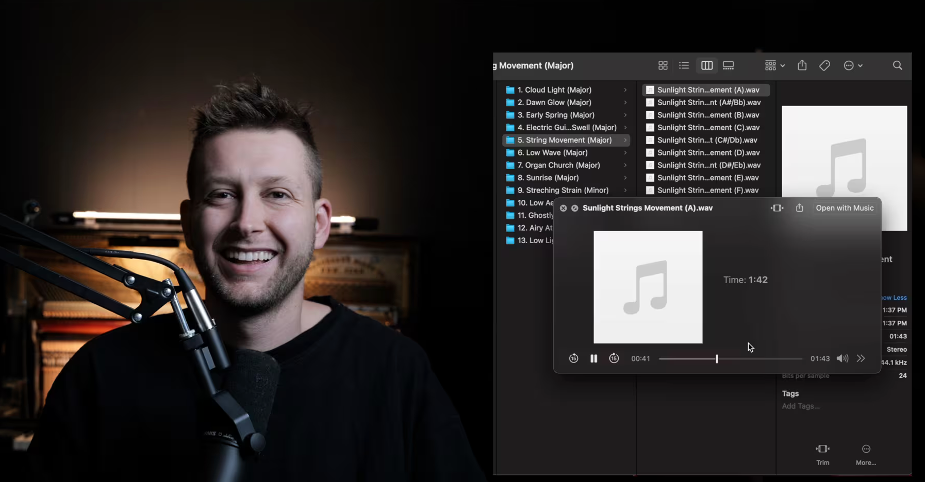Image resolution: width=925 pixels, height=482 pixels.
Task: Expand chevron for Organ Church (Major)
Action: [625, 165]
